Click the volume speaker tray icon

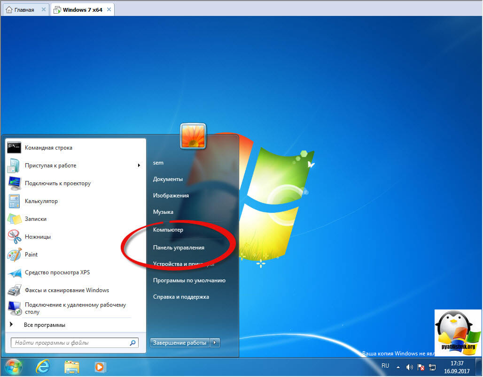(409, 367)
